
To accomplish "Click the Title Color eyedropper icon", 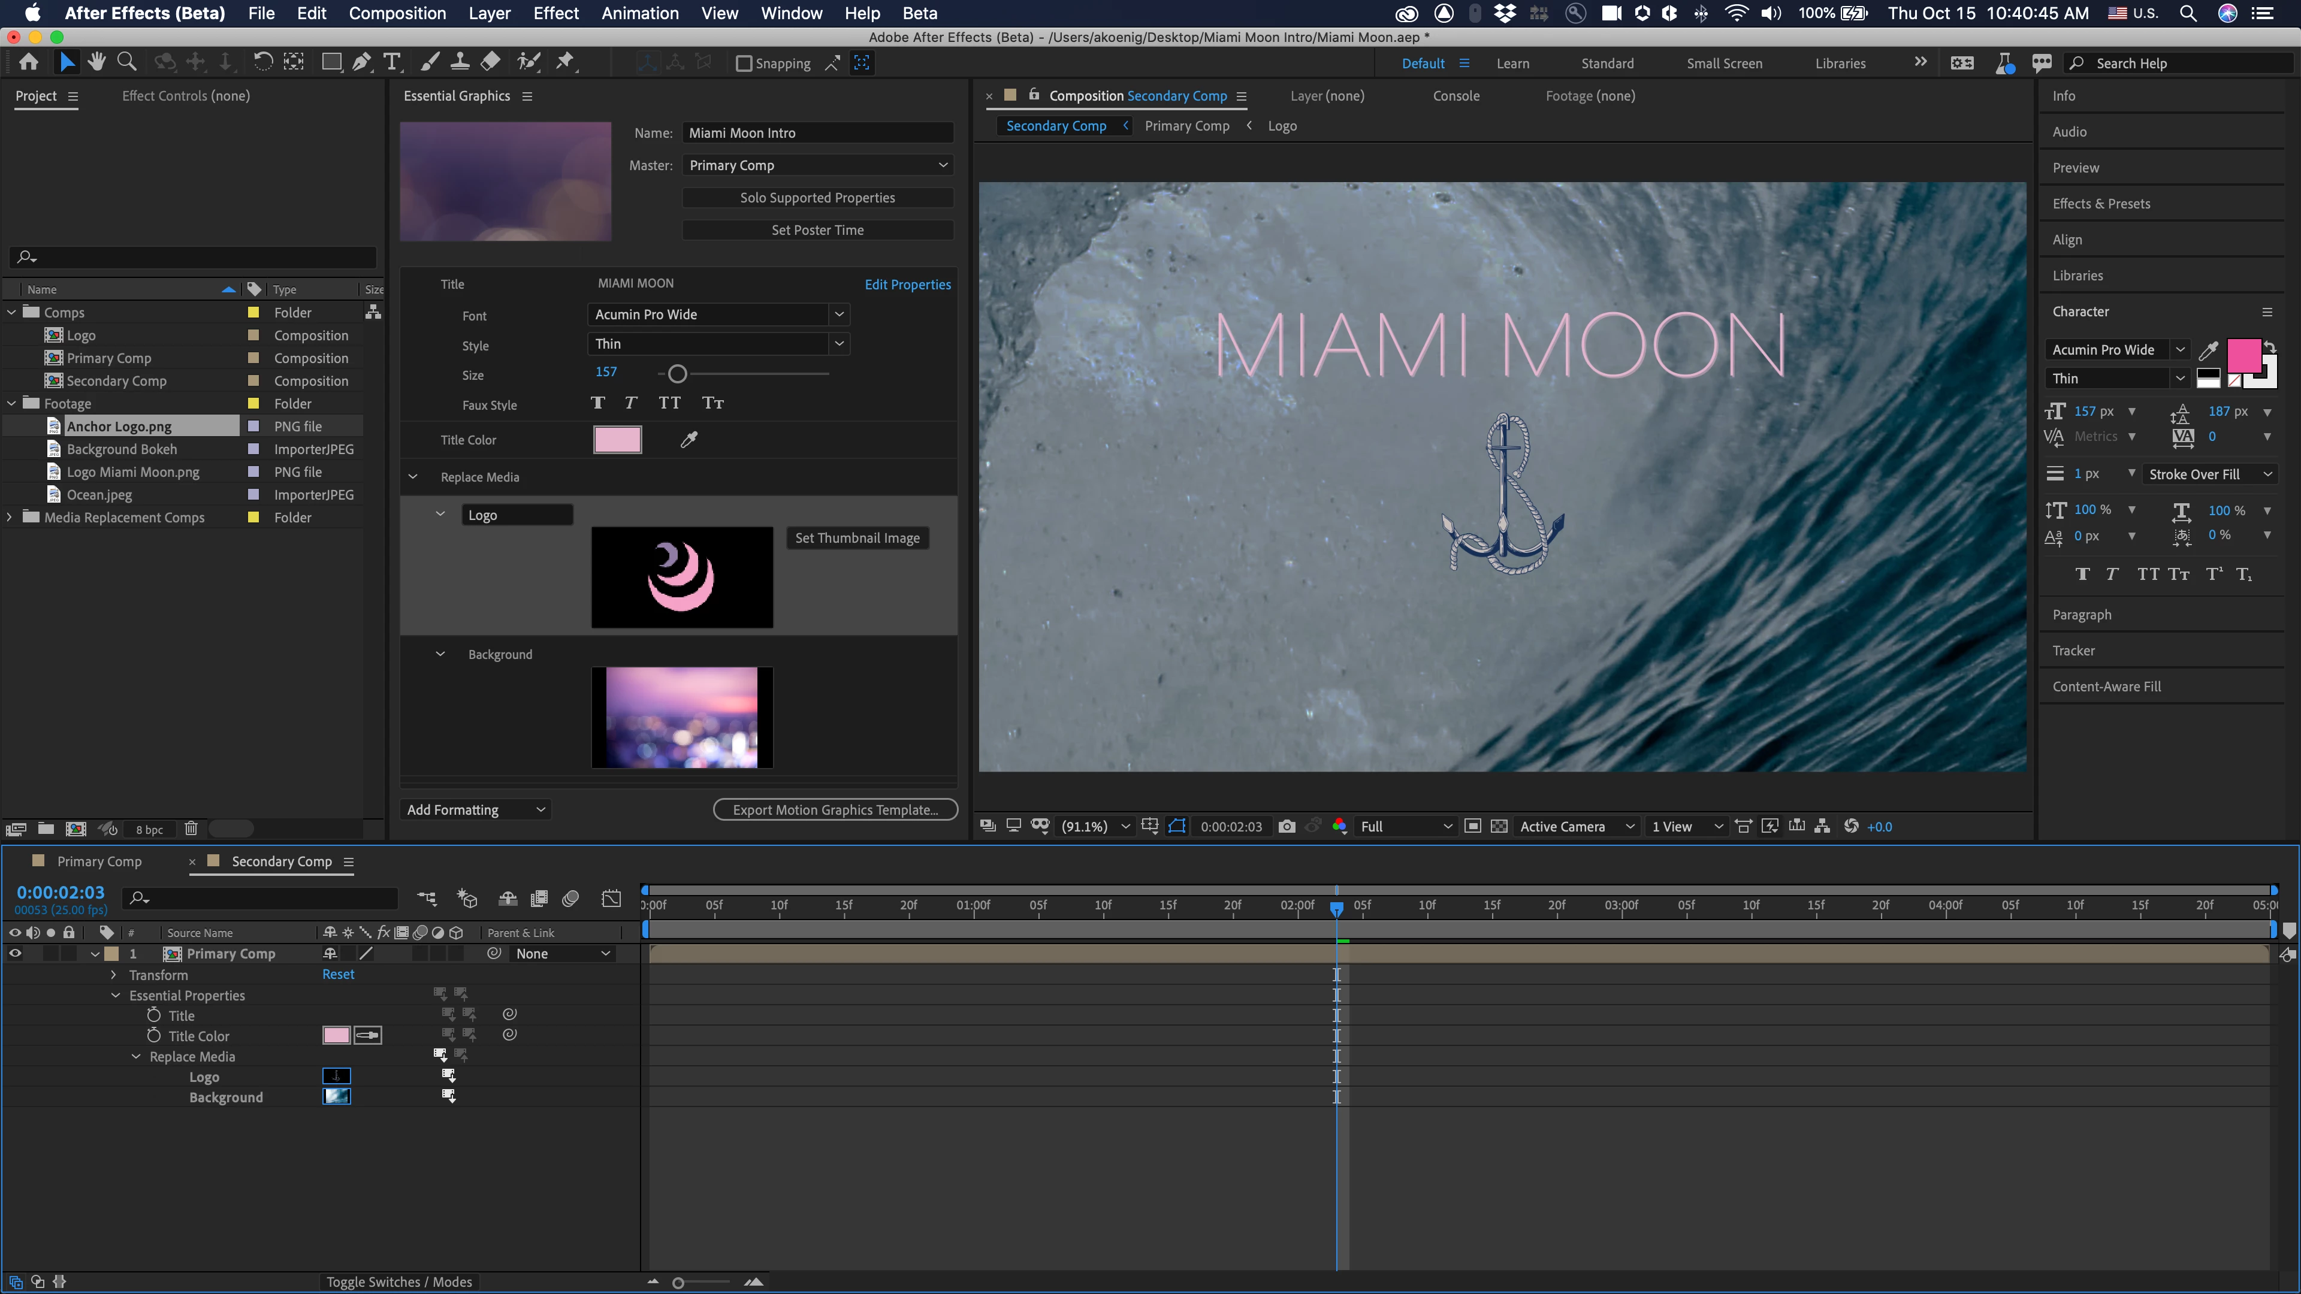I will pos(689,439).
